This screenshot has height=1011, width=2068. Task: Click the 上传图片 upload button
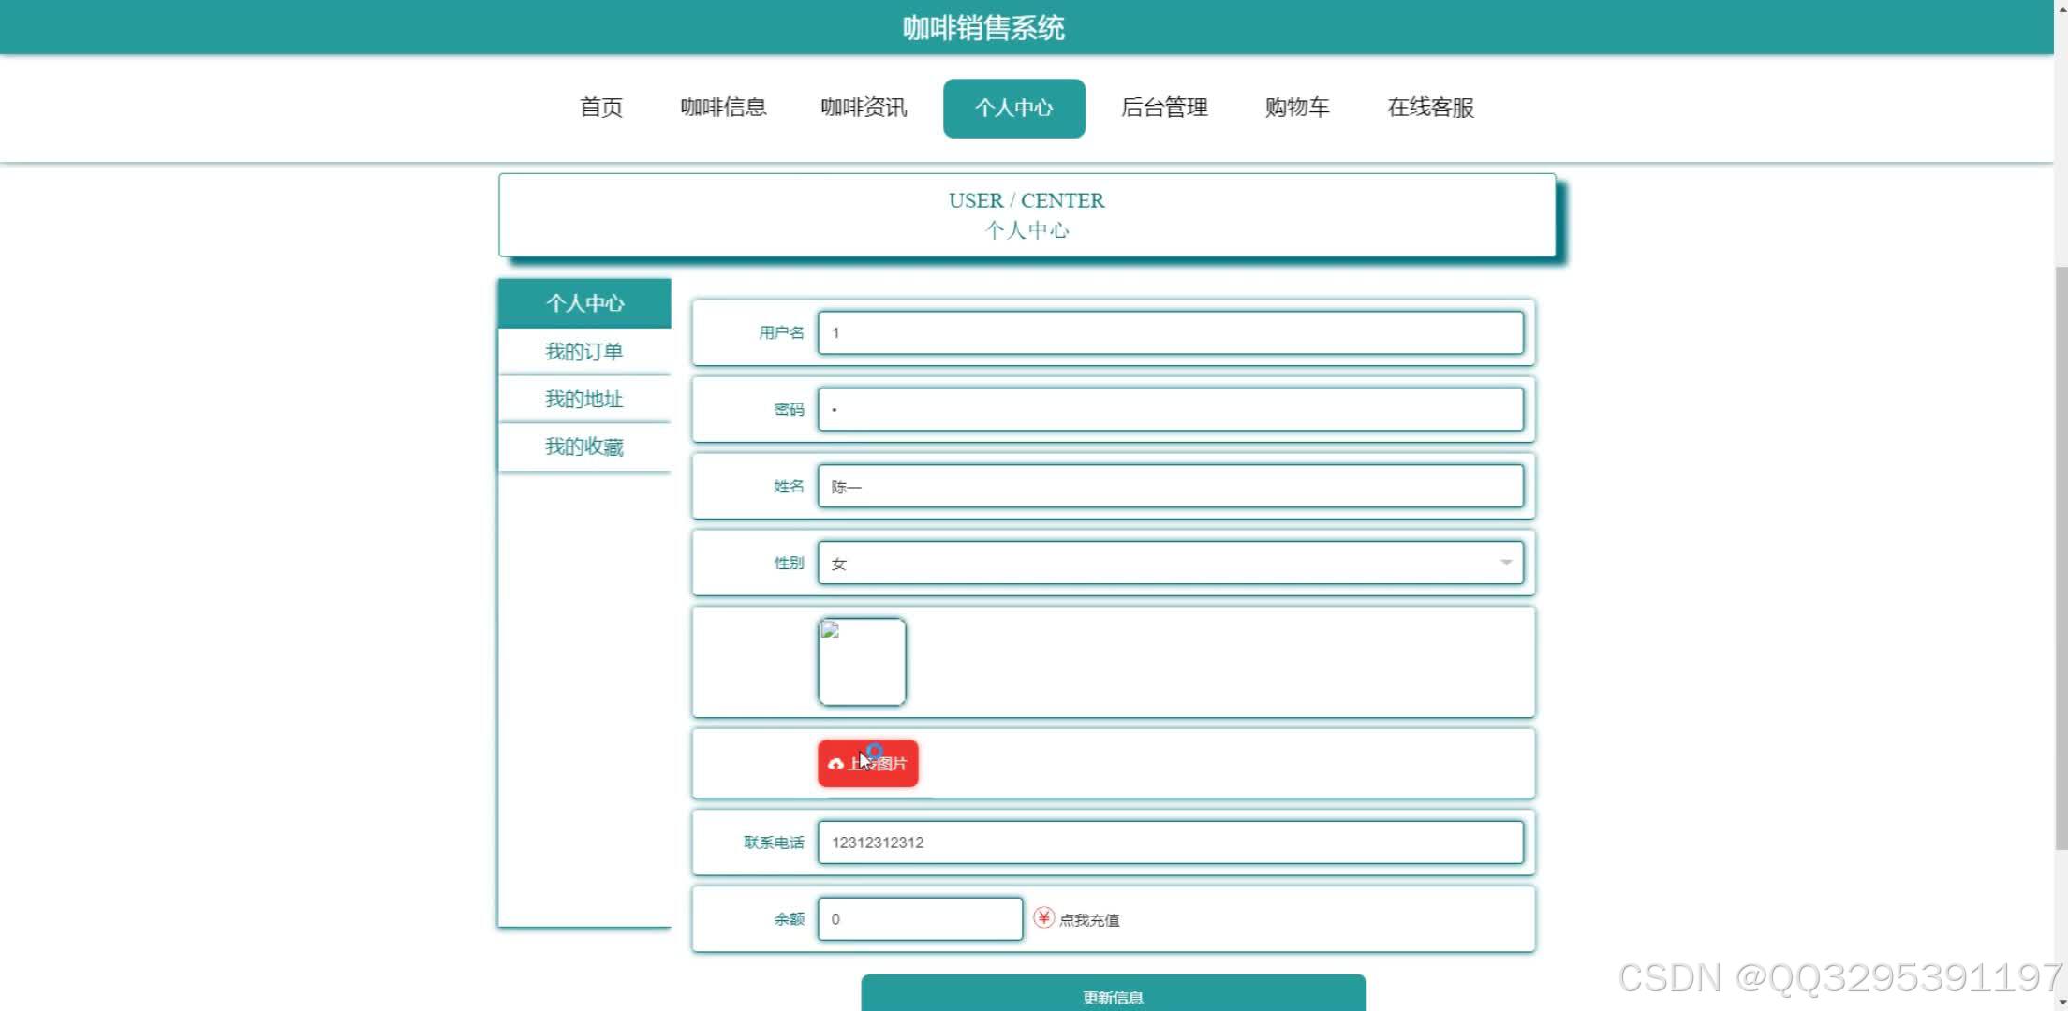pos(868,764)
